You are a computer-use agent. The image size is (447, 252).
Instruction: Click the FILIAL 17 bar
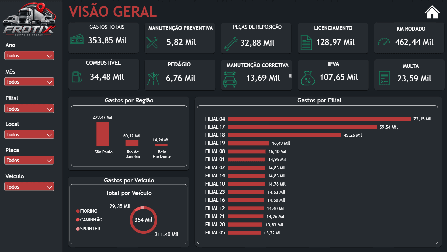point(302,127)
